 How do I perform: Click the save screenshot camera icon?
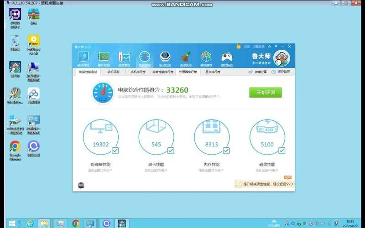click(x=274, y=72)
